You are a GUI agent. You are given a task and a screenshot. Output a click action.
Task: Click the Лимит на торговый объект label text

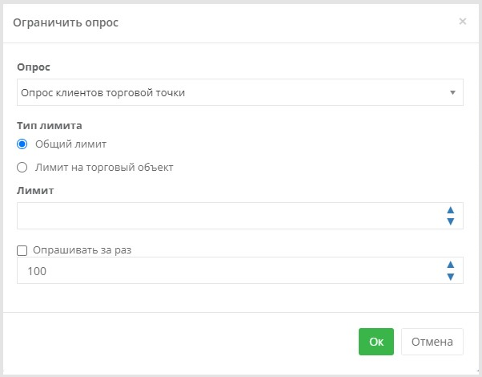point(104,168)
